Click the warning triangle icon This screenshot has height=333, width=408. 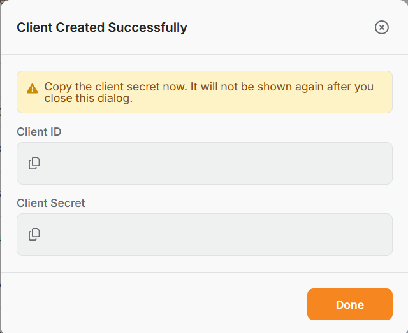pos(33,89)
